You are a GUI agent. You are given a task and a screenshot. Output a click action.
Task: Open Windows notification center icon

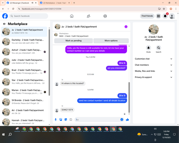[174, 134]
